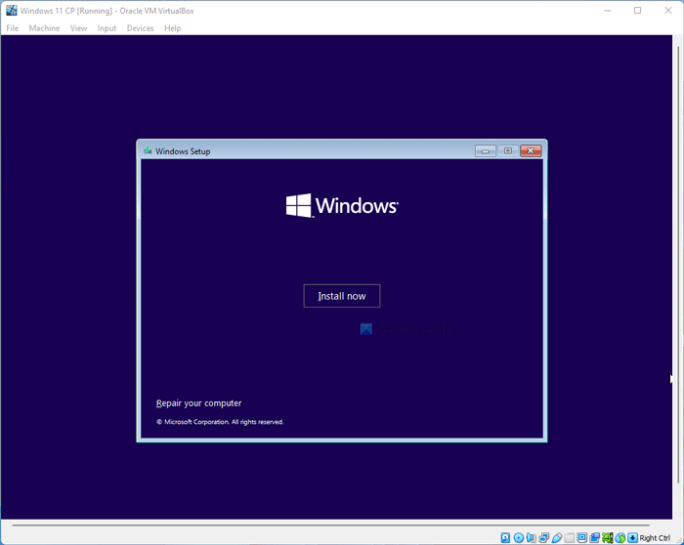Close the VirtualBox window
This screenshot has width=684, height=545.
[x=667, y=11]
